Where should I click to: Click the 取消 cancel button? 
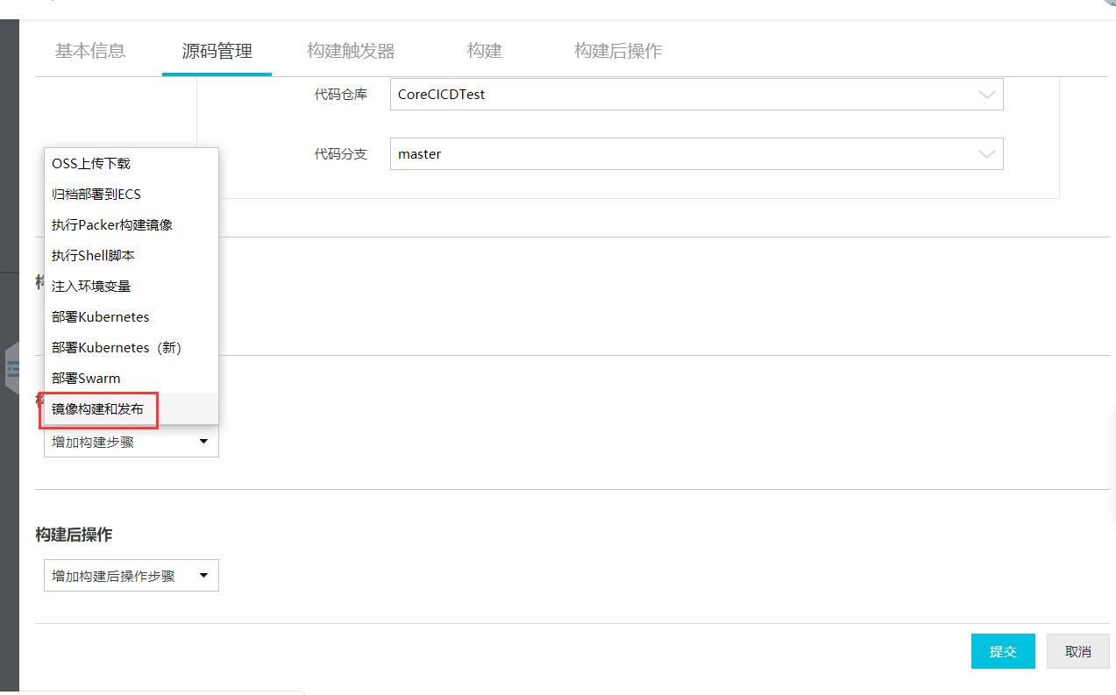(x=1078, y=651)
